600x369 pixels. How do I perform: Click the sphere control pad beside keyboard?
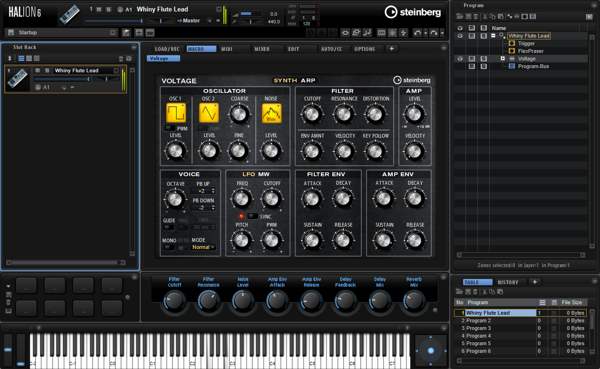pyautogui.click(x=431, y=351)
